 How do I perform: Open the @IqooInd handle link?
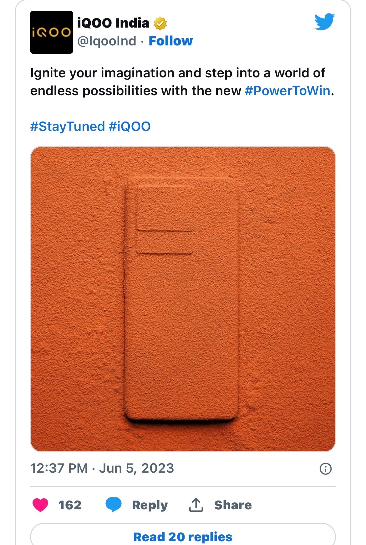click(x=107, y=41)
